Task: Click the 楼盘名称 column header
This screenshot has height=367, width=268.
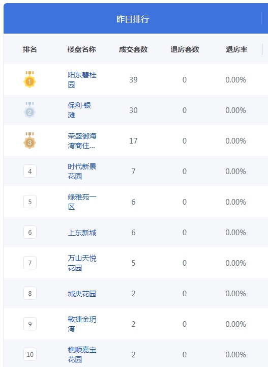Action: (81, 49)
